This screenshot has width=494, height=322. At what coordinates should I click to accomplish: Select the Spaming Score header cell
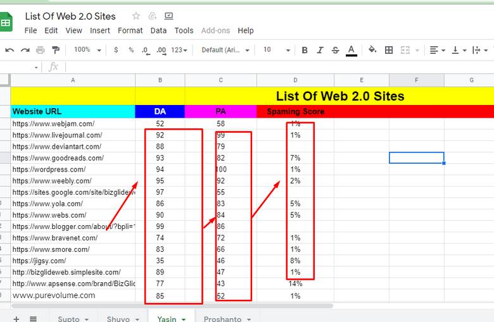pos(295,111)
